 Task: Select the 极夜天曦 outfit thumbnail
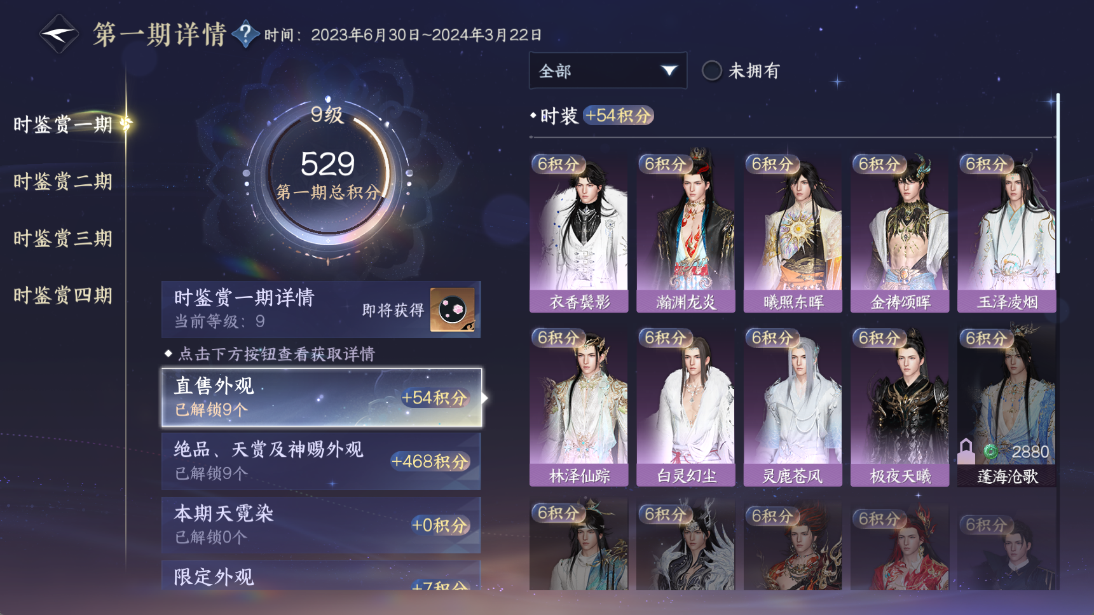coord(900,407)
